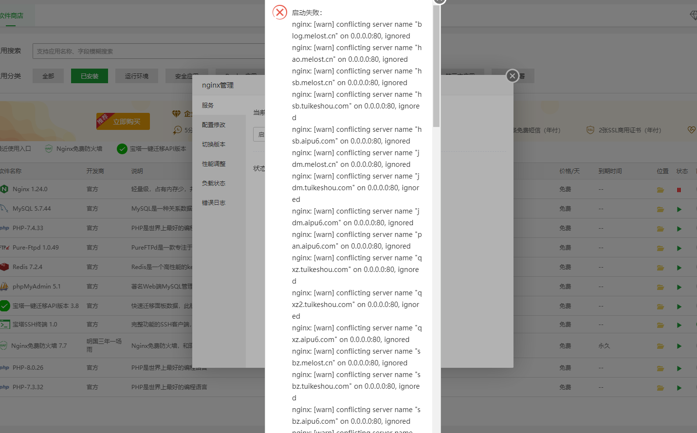Click the diamond 企业 icon in the banner
Screen dimensions: 697x433
176,113
